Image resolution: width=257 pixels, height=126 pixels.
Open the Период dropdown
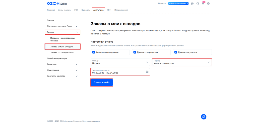tap(182, 62)
